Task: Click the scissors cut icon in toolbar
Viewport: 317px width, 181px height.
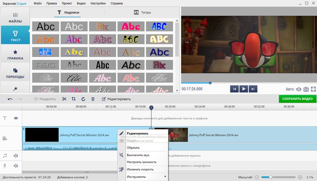Action: coord(64,99)
